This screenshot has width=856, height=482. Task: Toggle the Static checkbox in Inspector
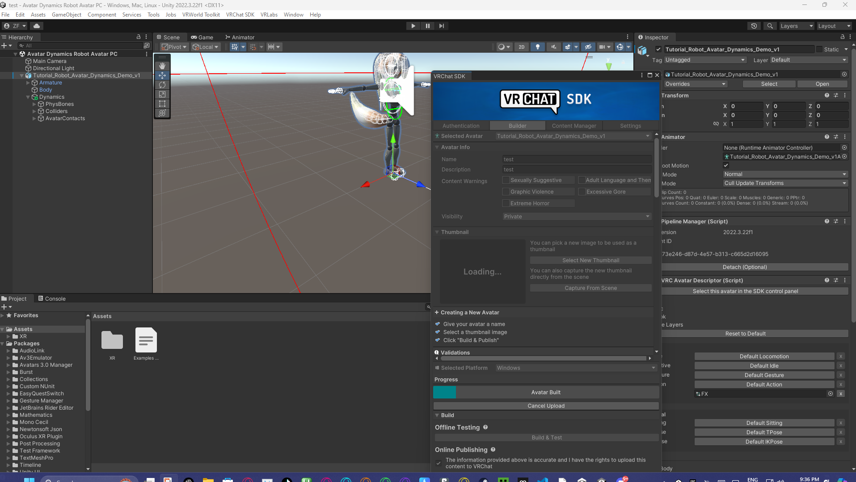819,50
